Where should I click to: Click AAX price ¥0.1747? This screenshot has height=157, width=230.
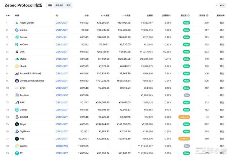coord(84,102)
